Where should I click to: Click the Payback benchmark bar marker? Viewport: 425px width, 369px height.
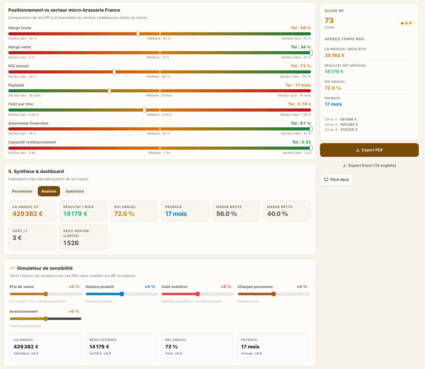tap(110, 91)
